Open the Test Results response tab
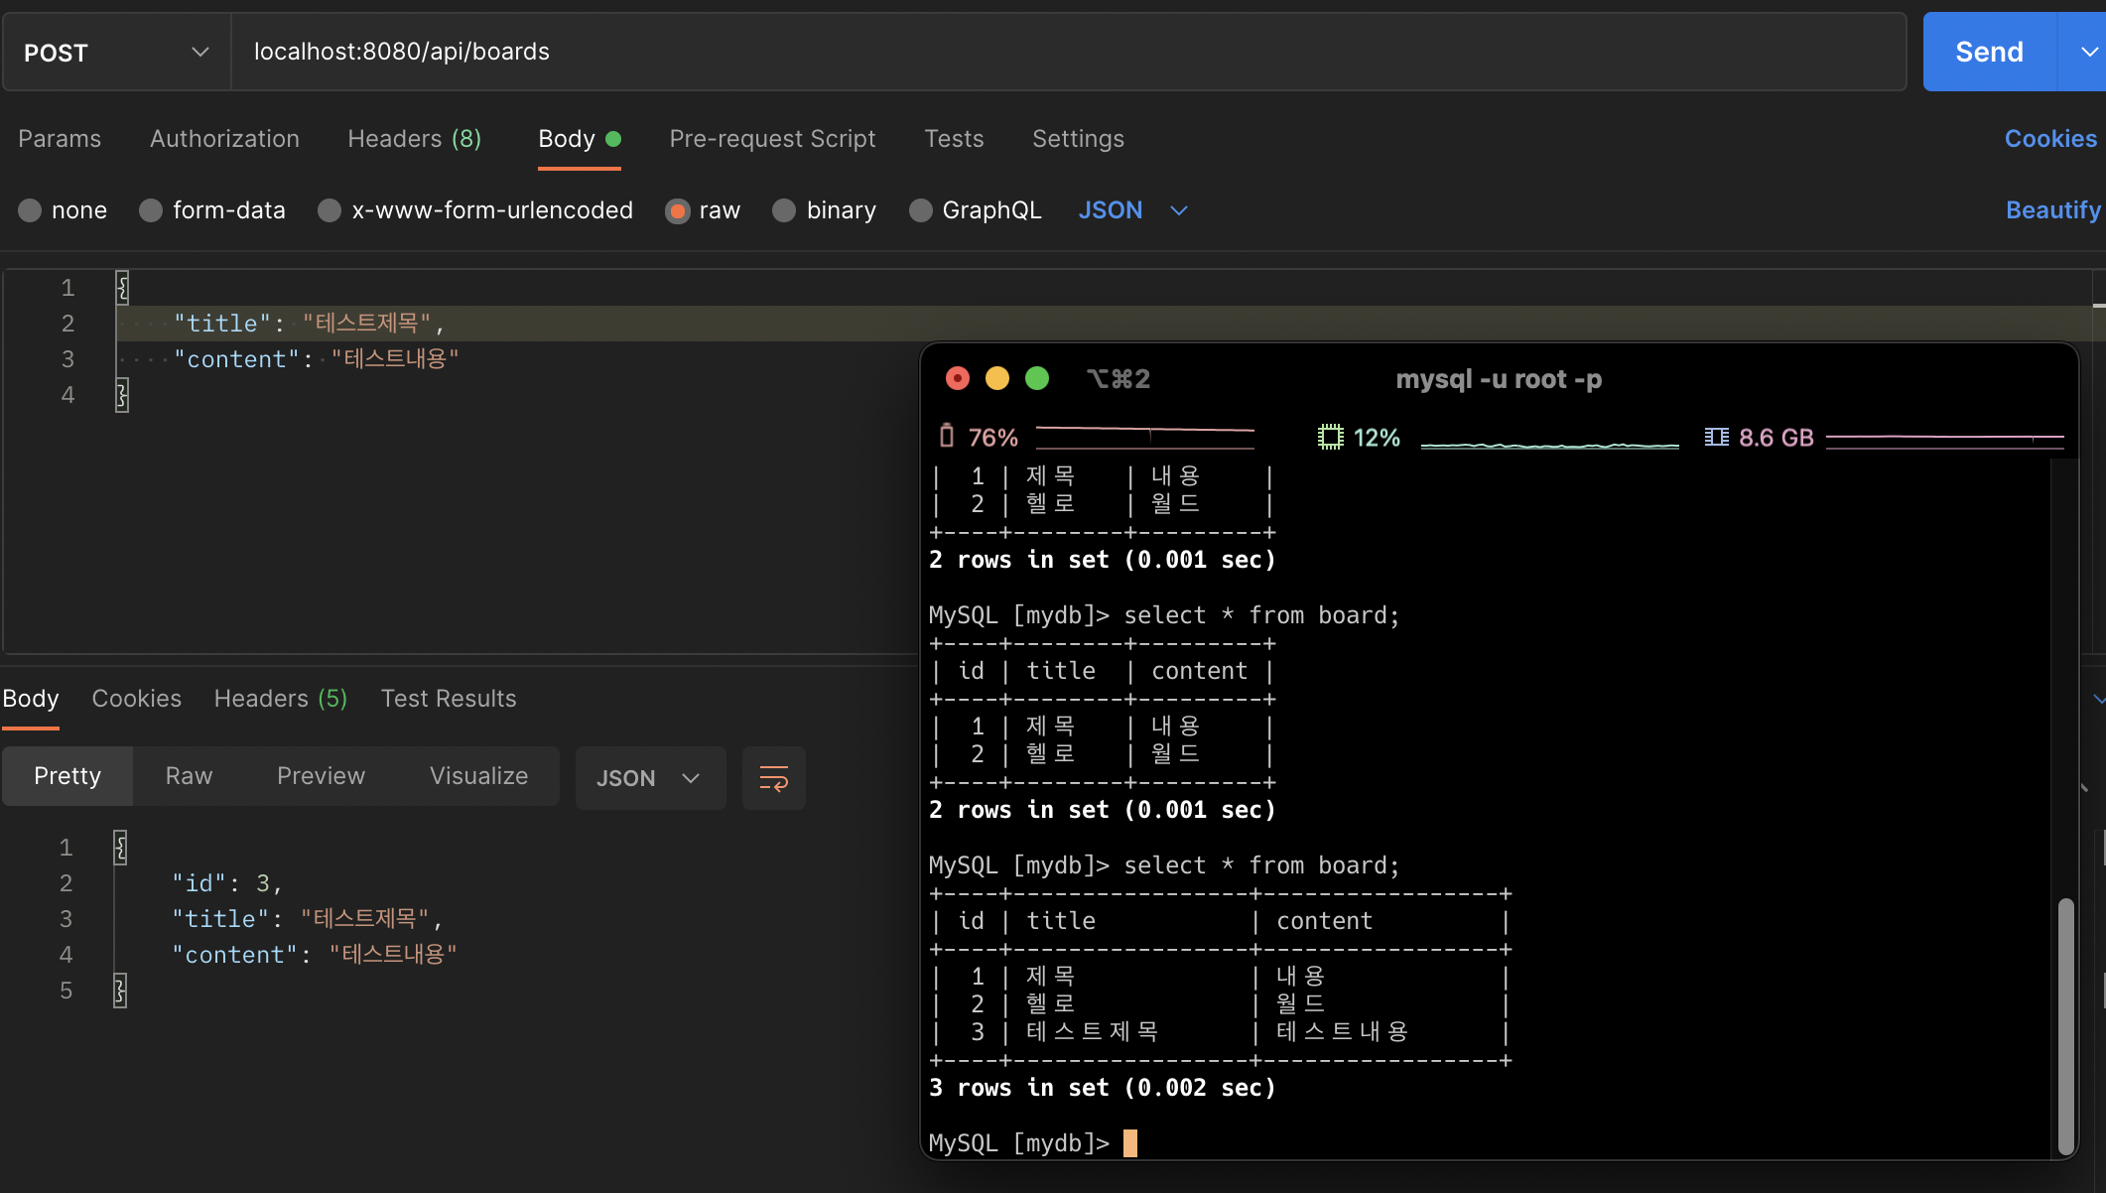This screenshot has height=1193, width=2106. tap(448, 699)
